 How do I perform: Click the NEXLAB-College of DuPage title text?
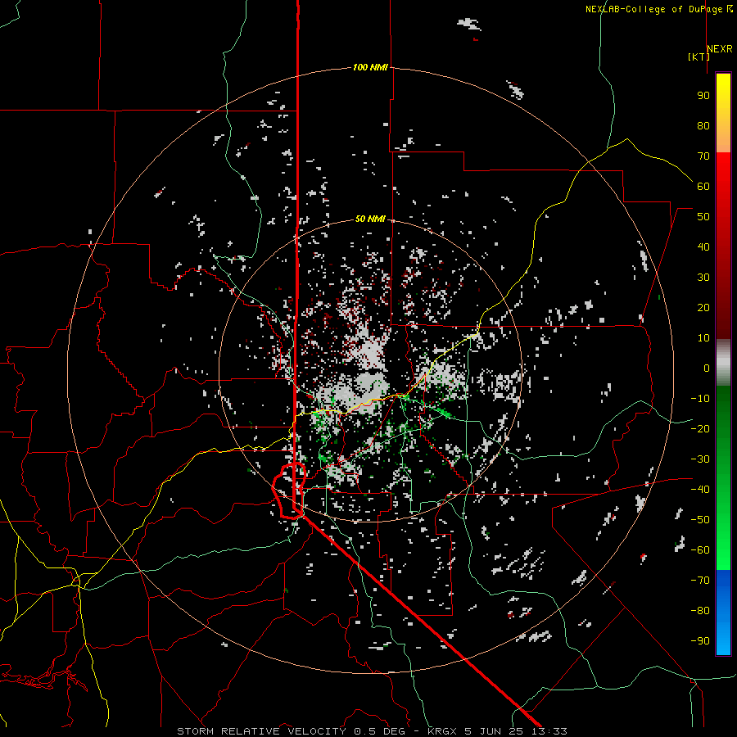coord(653,9)
